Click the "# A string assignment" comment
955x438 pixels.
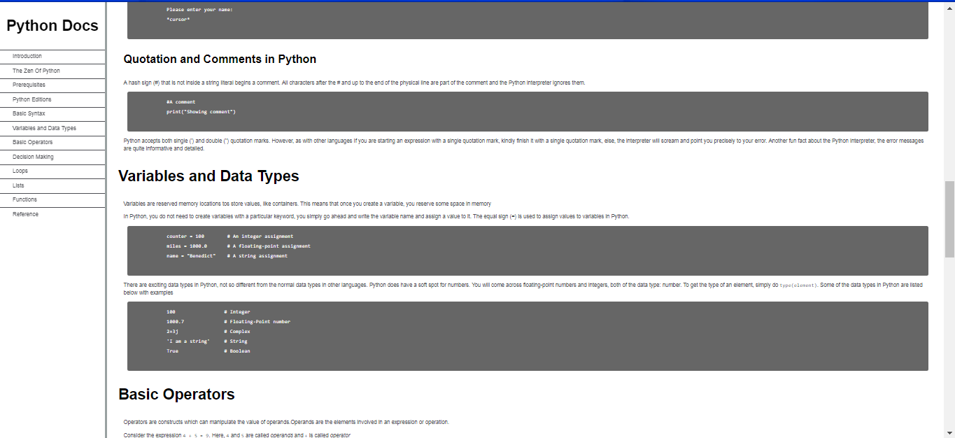tap(257, 256)
